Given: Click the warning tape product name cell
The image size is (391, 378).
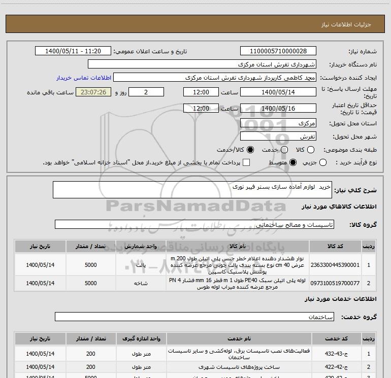Looking at the screenshot, I should 238,265.
